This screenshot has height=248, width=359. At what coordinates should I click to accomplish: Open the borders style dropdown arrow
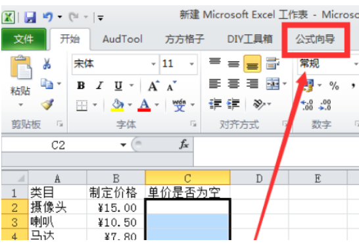click(x=95, y=105)
